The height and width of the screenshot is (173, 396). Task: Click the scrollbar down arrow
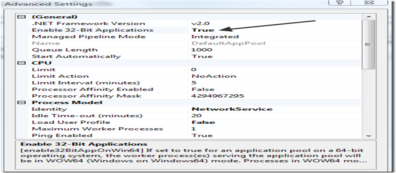pos(369,136)
